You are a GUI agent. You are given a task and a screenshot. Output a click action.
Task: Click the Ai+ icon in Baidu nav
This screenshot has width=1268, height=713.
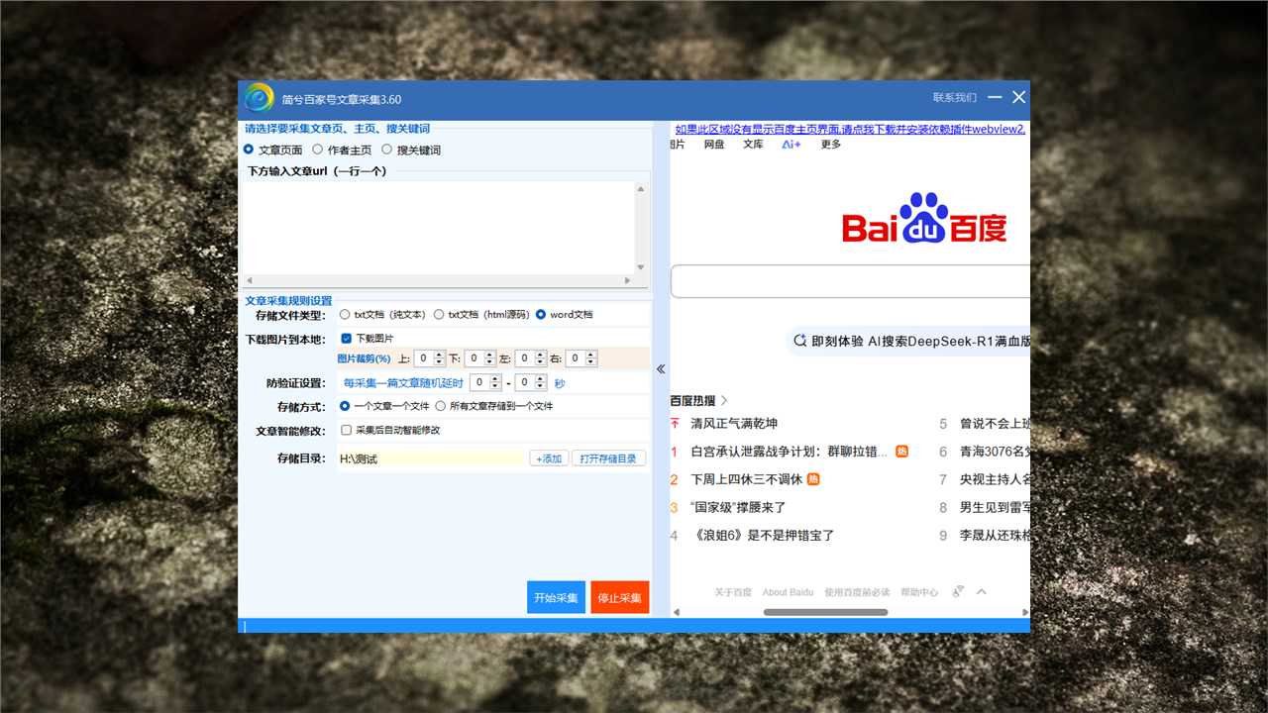[x=791, y=145]
